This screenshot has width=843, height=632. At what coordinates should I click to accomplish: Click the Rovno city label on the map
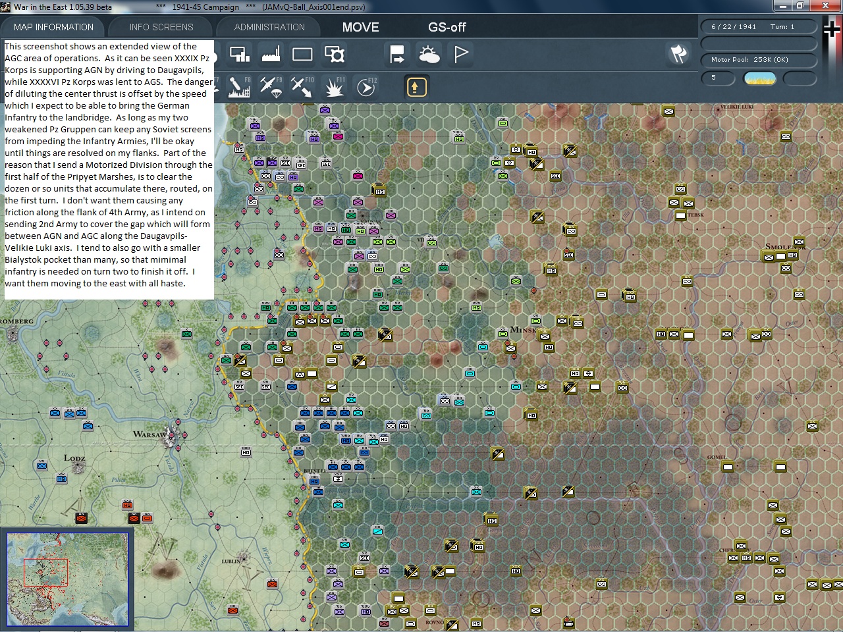point(435,621)
